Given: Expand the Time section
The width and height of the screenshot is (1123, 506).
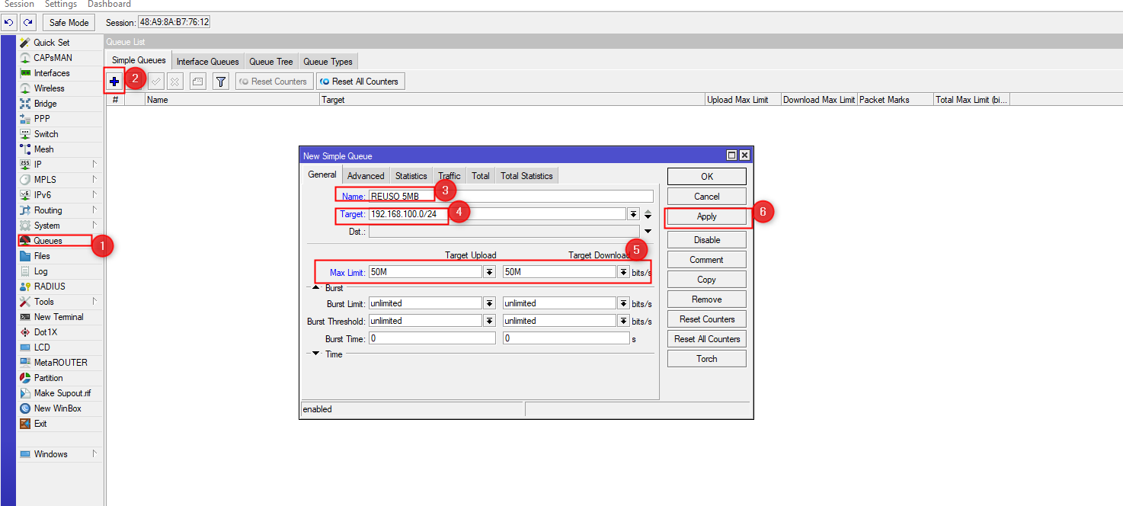Looking at the screenshot, I should coord(315,354).
